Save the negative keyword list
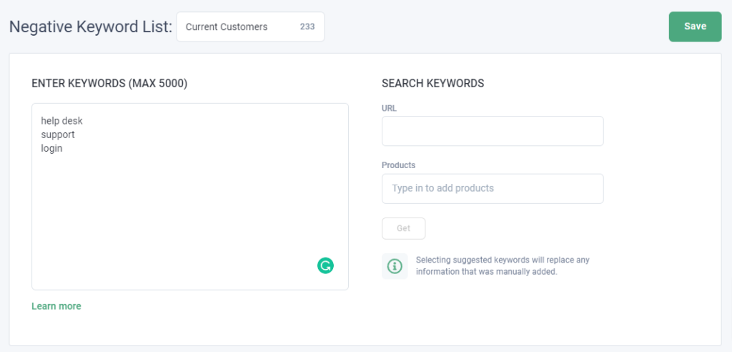 pyautogui.click(x=695, y=26)
